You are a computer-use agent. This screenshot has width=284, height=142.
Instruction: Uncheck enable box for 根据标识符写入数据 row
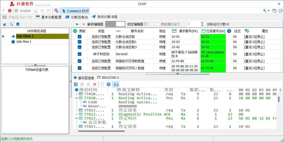click(79, 68)
